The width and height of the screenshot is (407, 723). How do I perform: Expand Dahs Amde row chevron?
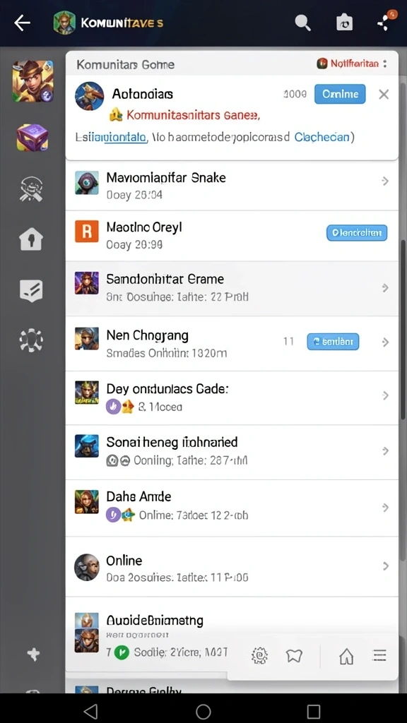[x=385, y=508]
